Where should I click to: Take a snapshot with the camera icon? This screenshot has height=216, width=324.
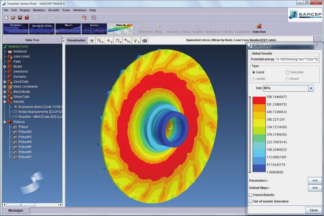coord(145,41)
